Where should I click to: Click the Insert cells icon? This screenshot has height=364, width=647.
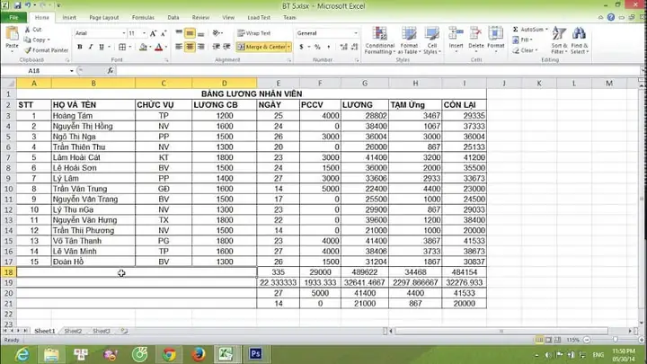click(x=456, y=33)
